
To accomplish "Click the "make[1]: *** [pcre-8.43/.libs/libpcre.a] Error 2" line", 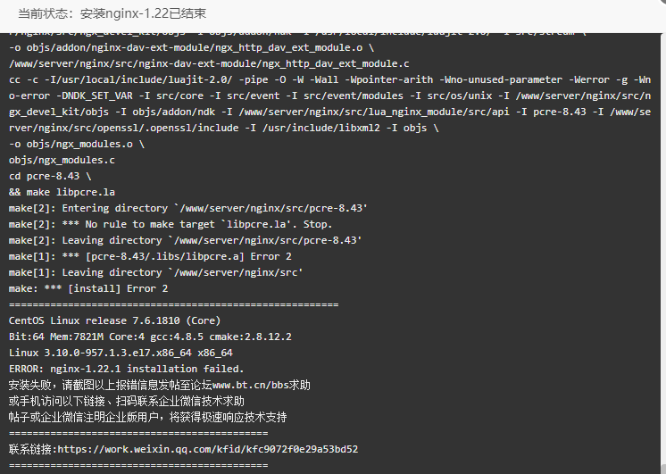I will [x=150, y=256].
